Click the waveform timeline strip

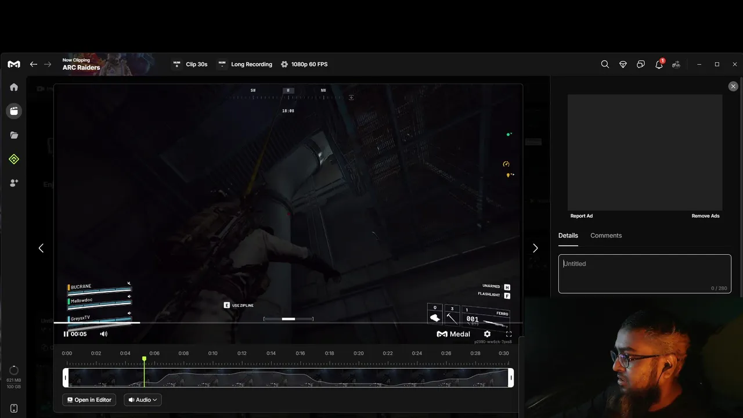pyautogui.click(x=288, y=378)
